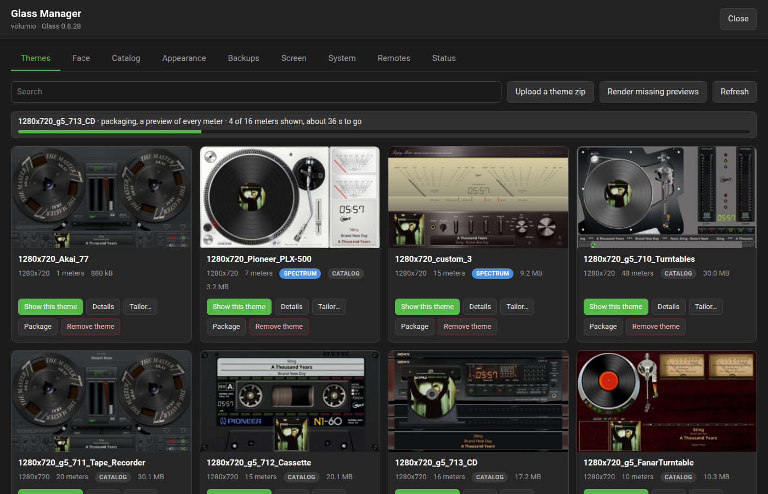Select the Themes tab
The width and height of the screenshot is (768, 494).
tap(36, 58)
